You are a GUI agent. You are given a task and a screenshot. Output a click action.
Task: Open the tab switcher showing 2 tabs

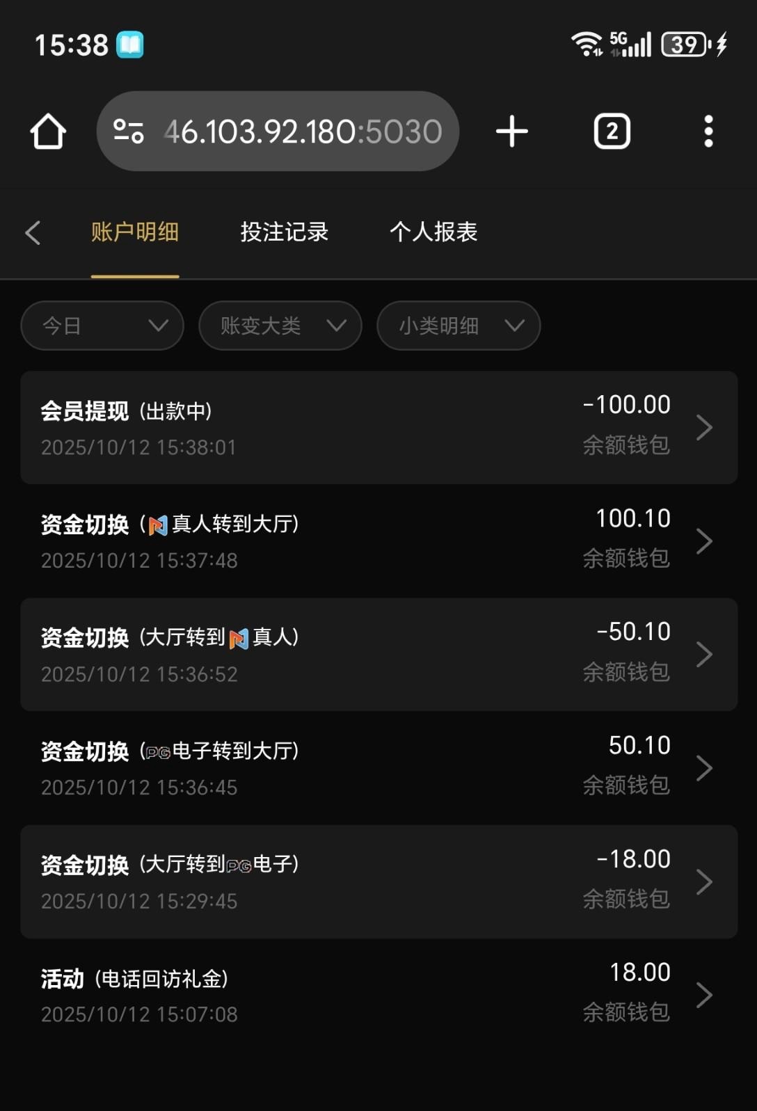pos(612,131)
